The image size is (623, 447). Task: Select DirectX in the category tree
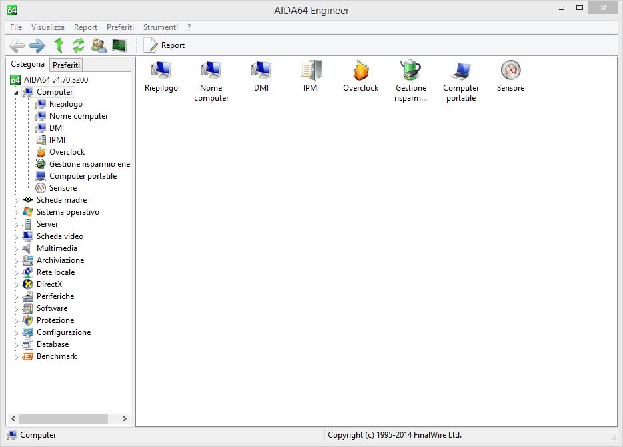click(49, 284)
